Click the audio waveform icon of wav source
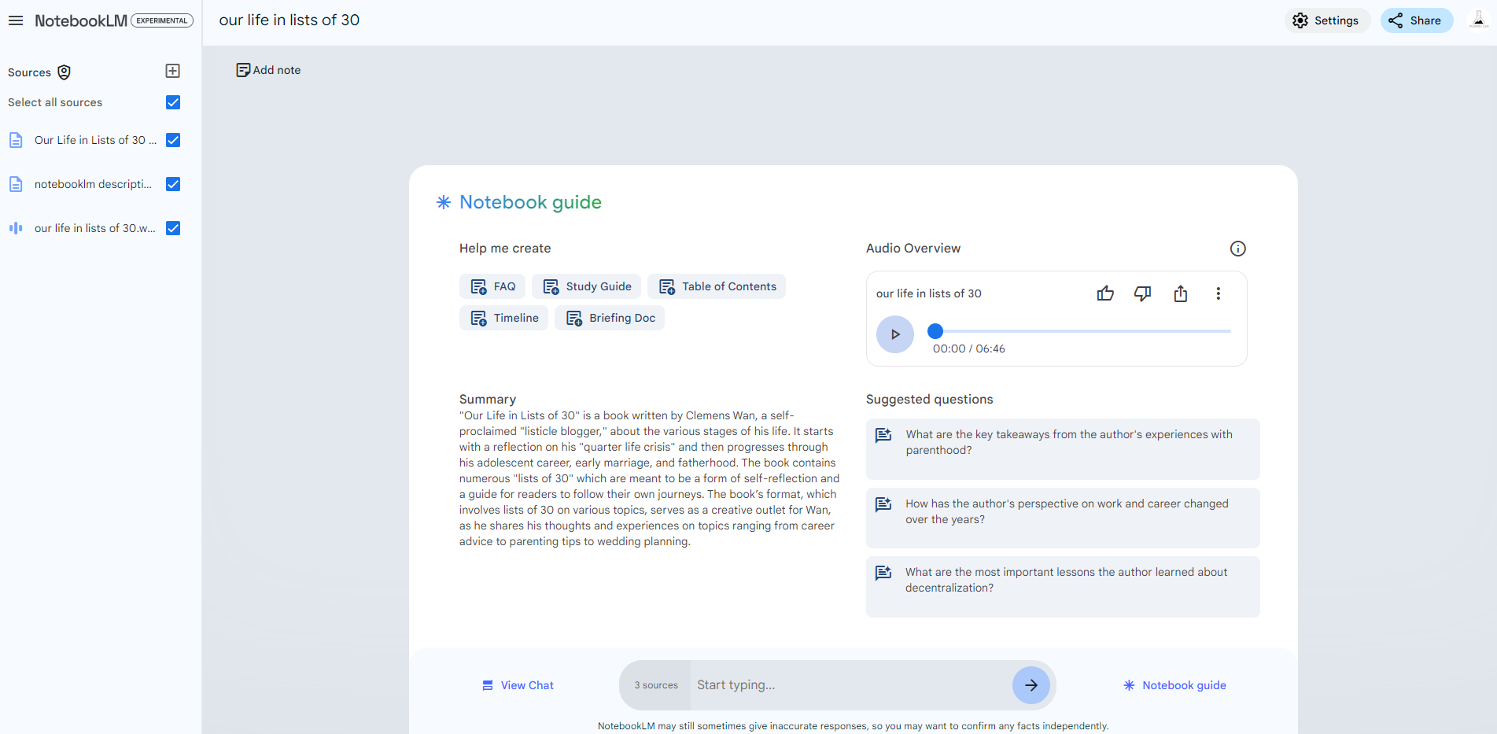The width and height of the screenshot is (1497, 734). click(x=16, y=228)
